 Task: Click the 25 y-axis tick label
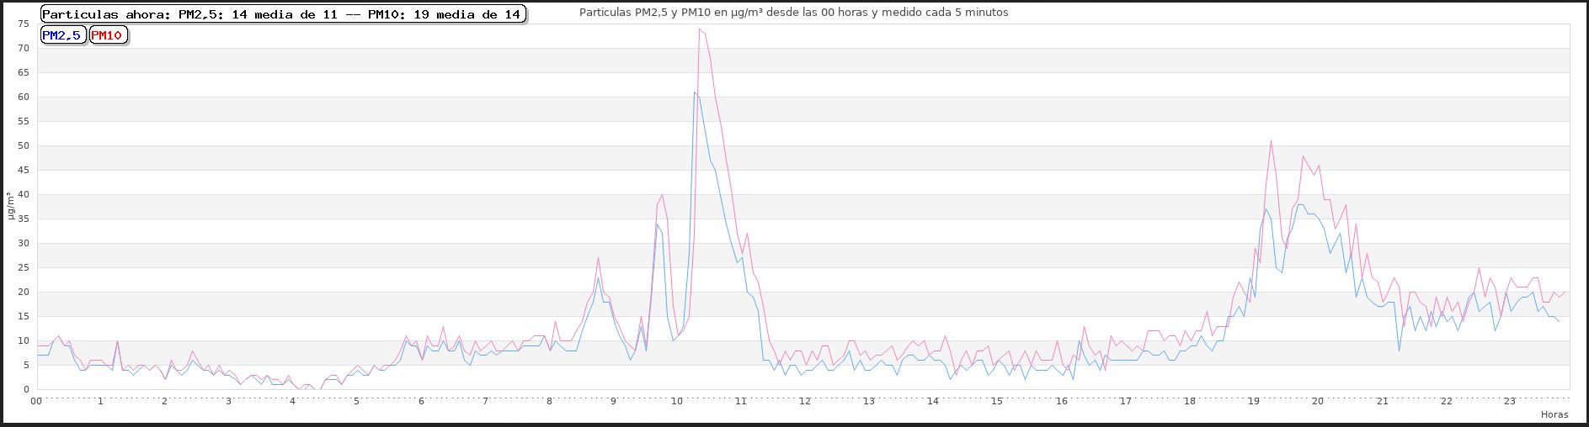click(x=24, y=267)
